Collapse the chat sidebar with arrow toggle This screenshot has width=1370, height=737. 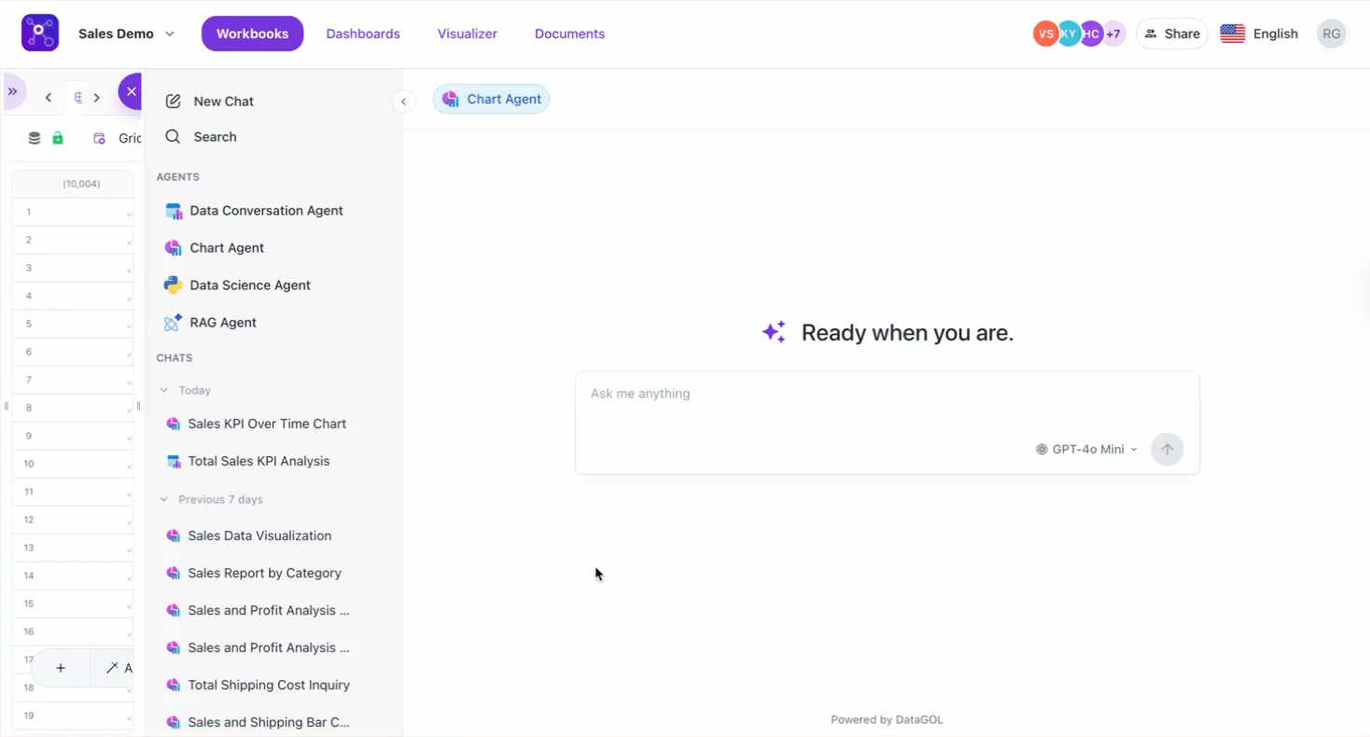pos(403,102)
